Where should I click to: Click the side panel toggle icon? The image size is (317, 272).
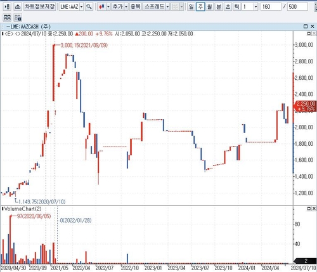point(7,7)
